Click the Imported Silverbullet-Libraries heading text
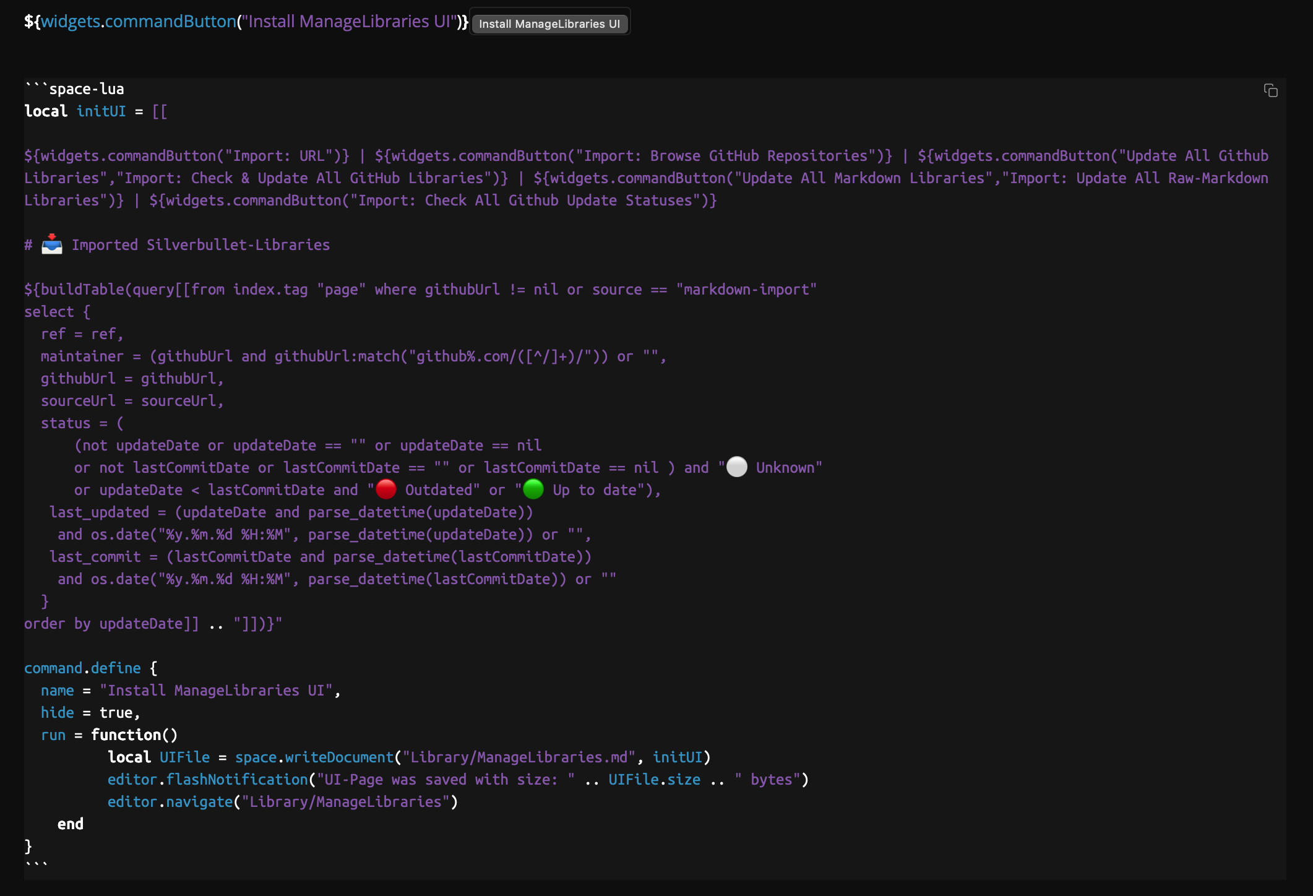The height and width of the screenshot is (896, 1313). [x=200, y=245]
